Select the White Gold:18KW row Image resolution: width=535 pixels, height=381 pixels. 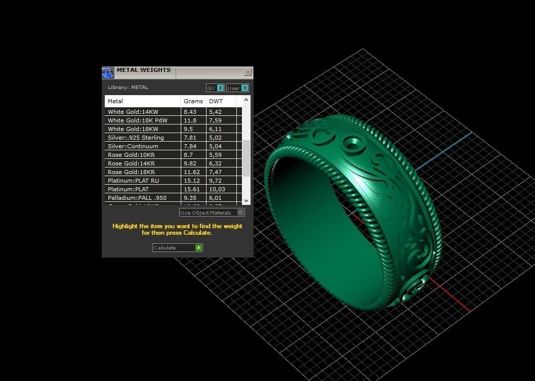[x=173, y=129]
